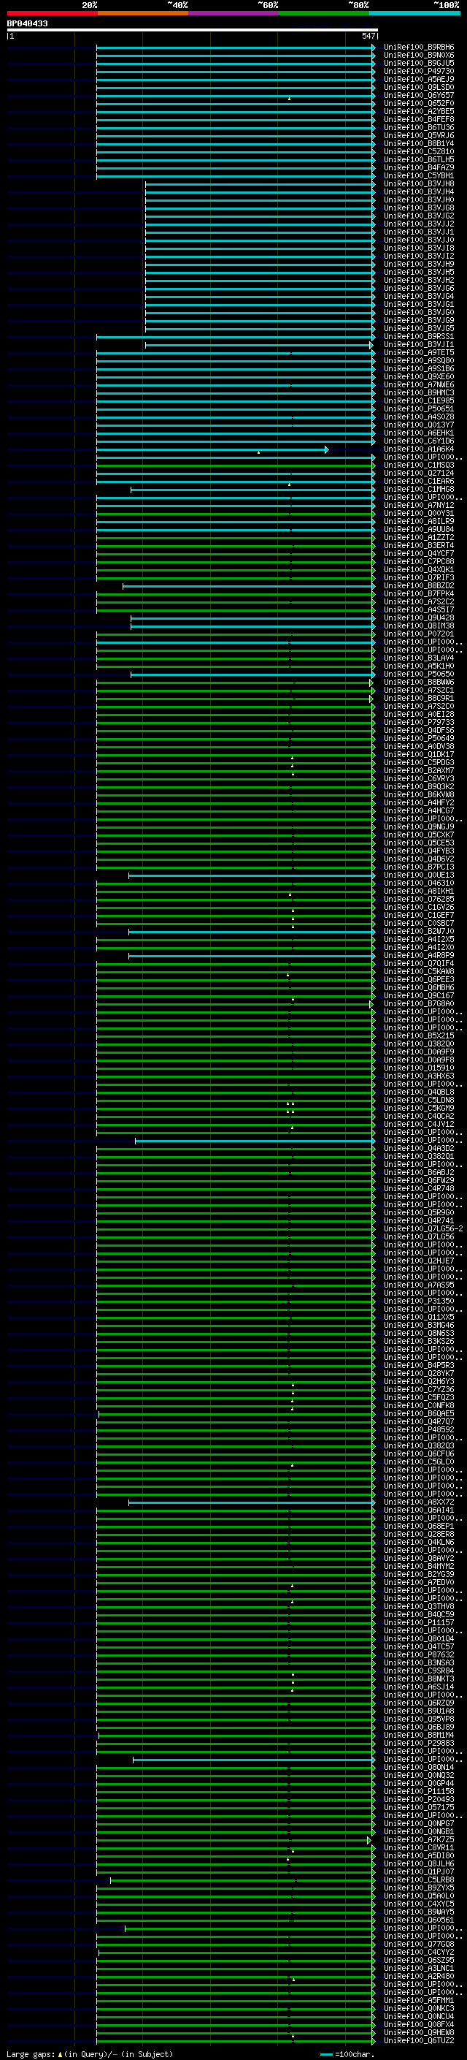Viewport: 467px width, 2060px height.
Task: Select label UniRef100_P50651
Action: coord(419,408)
